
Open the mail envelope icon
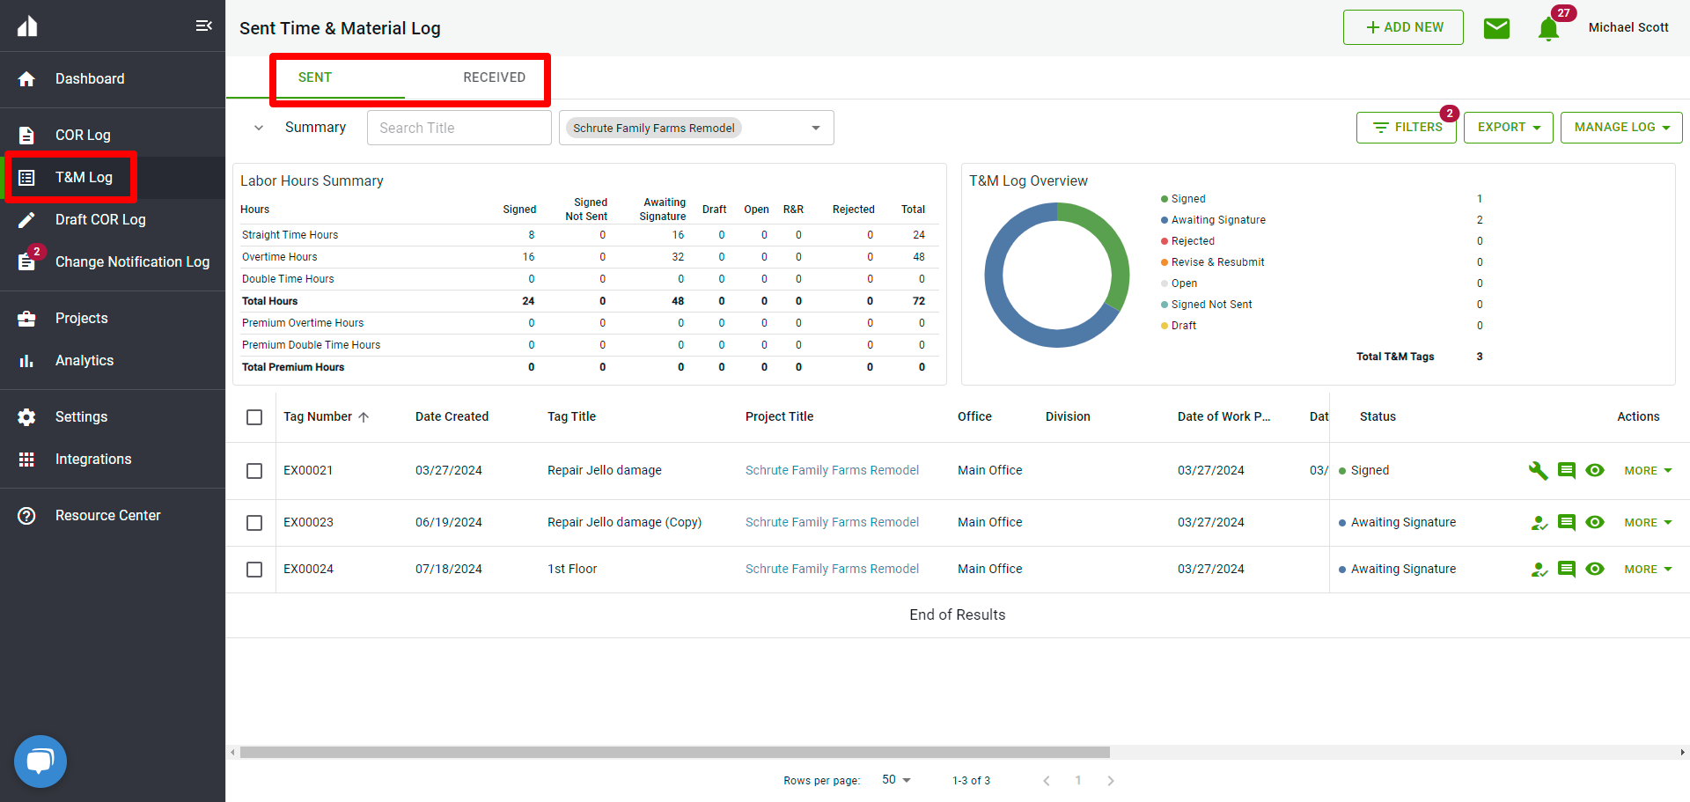[1496, 28]
